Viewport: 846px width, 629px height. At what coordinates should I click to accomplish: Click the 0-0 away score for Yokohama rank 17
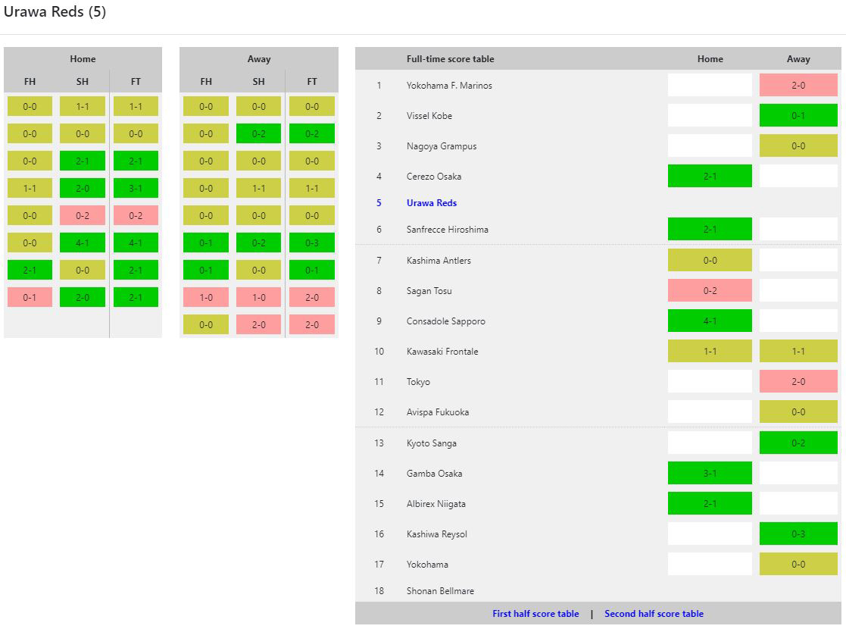(798, 565)
